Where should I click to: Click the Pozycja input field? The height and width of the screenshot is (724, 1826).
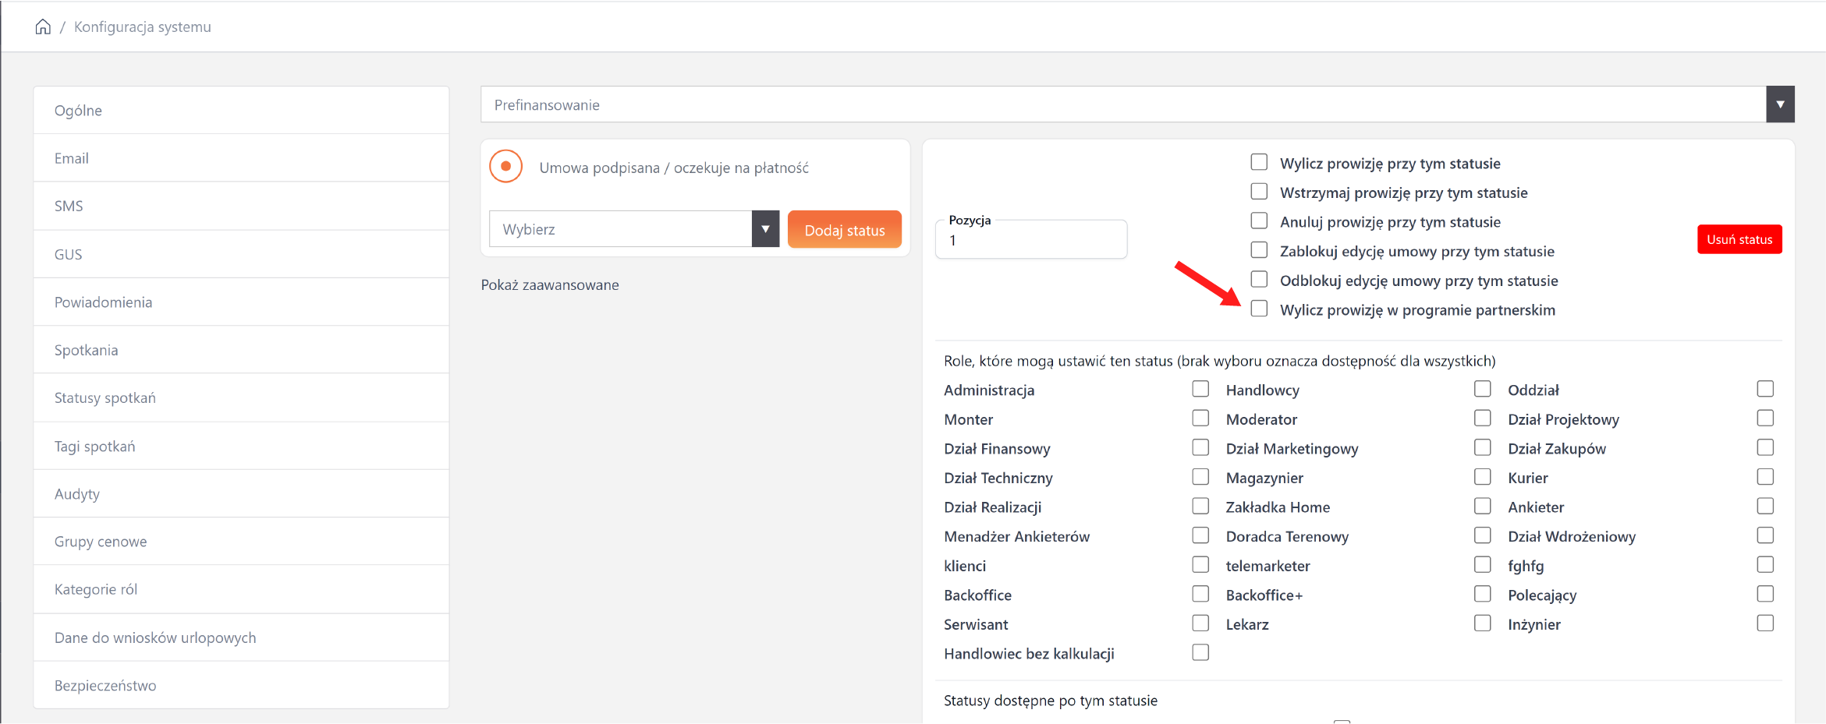(1030, 241)
